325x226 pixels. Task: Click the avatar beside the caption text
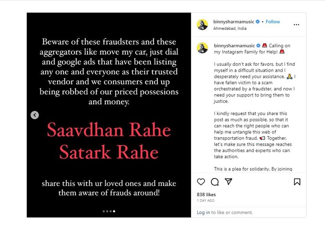203,48
